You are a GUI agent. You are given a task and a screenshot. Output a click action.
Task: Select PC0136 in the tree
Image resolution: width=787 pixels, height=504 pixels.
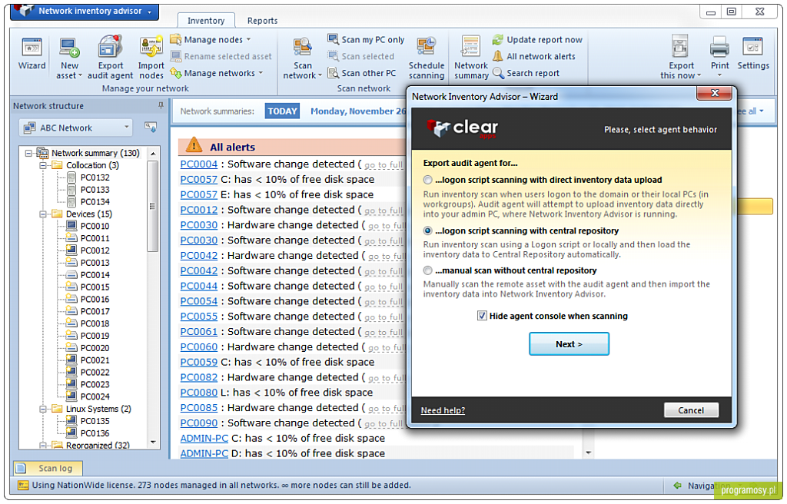coord(95,434)
